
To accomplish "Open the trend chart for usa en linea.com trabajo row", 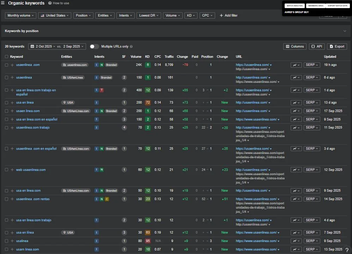I will click(x=296, y=220).
